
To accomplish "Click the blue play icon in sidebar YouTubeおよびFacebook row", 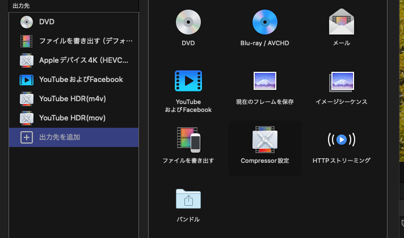I will coord(27,80).
